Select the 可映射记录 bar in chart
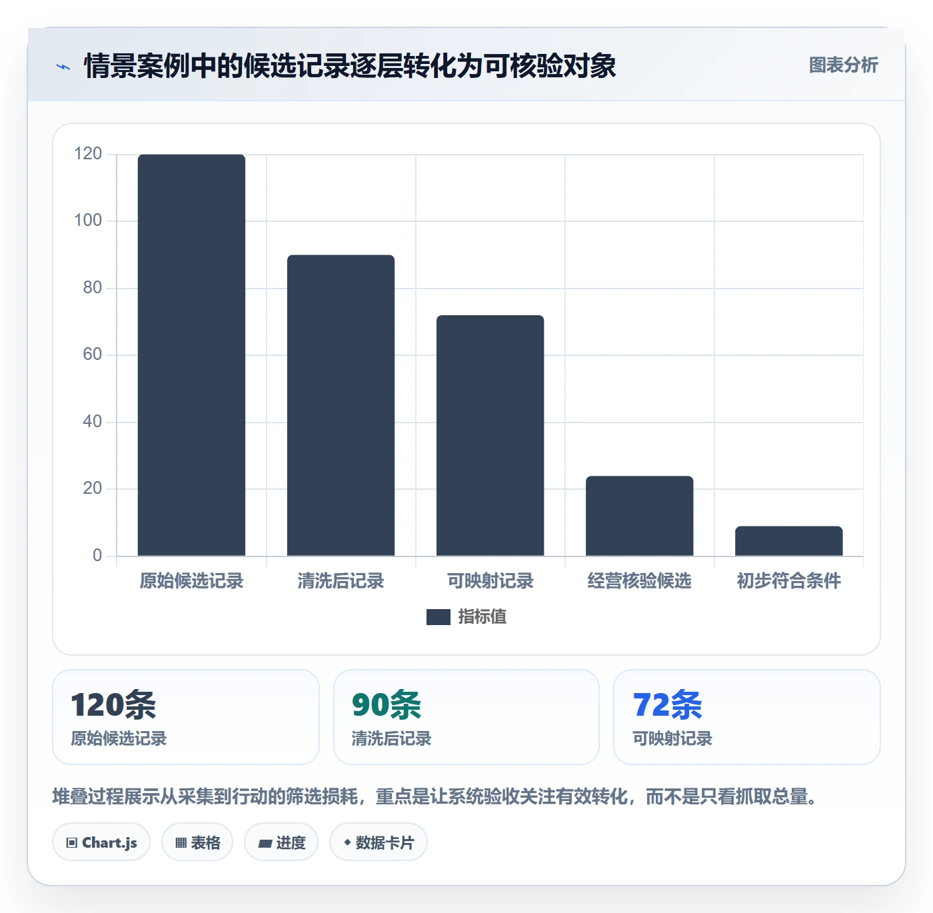Image resolution: width=933 pixels, height=913 pixels. click(490, 436)
